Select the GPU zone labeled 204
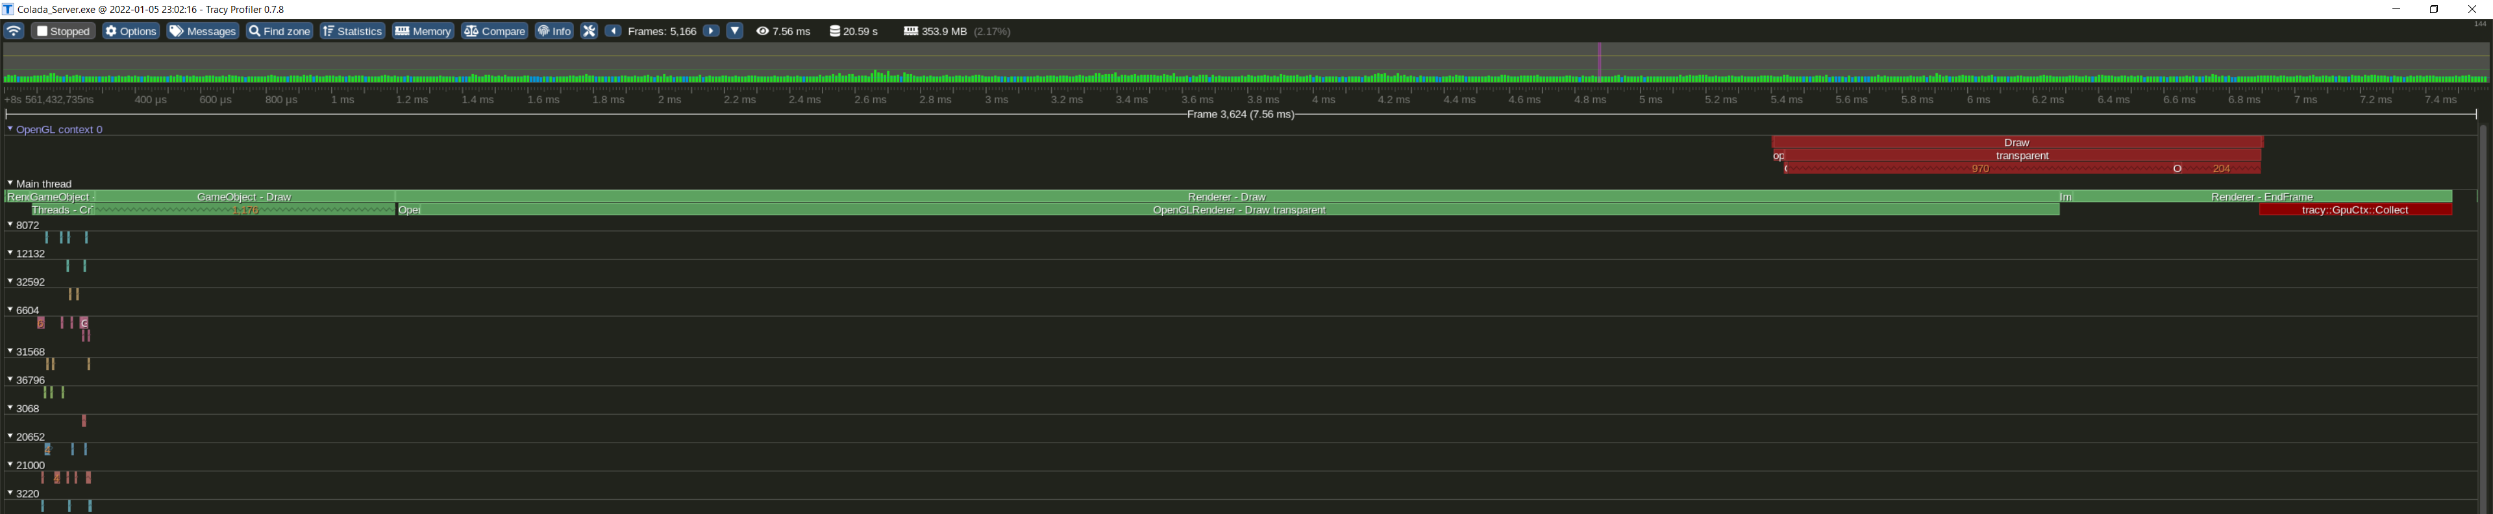This screenshot has height=514, width=2493. click(2221, 169)
